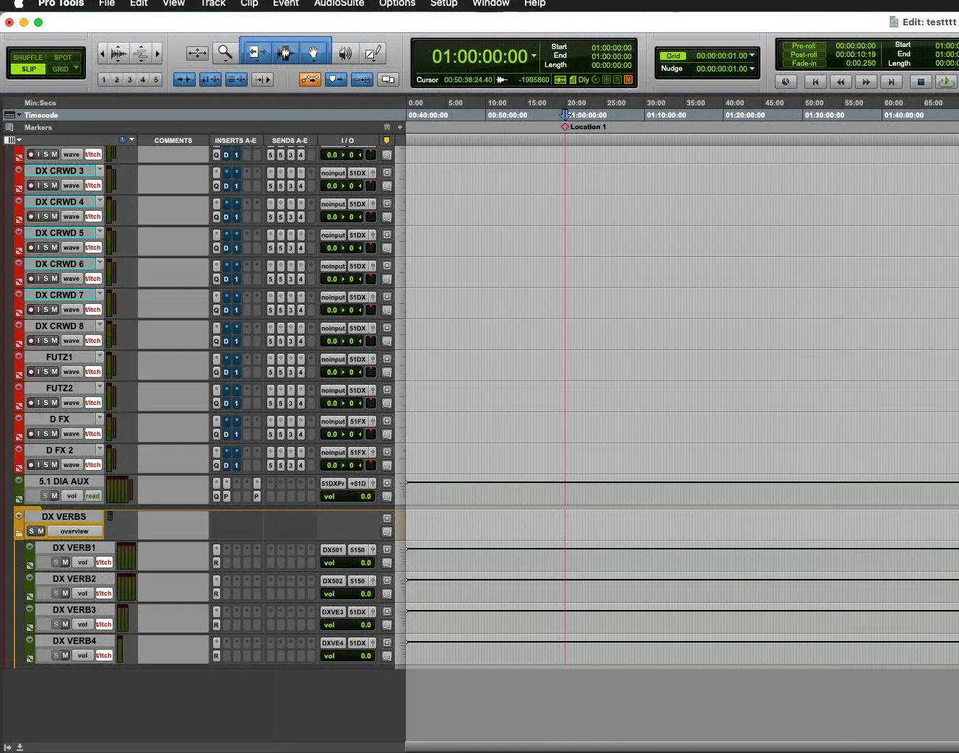This screenshot has width=959, height=753.
Task: Open the Setup menu
Action: tap(443, 4)
